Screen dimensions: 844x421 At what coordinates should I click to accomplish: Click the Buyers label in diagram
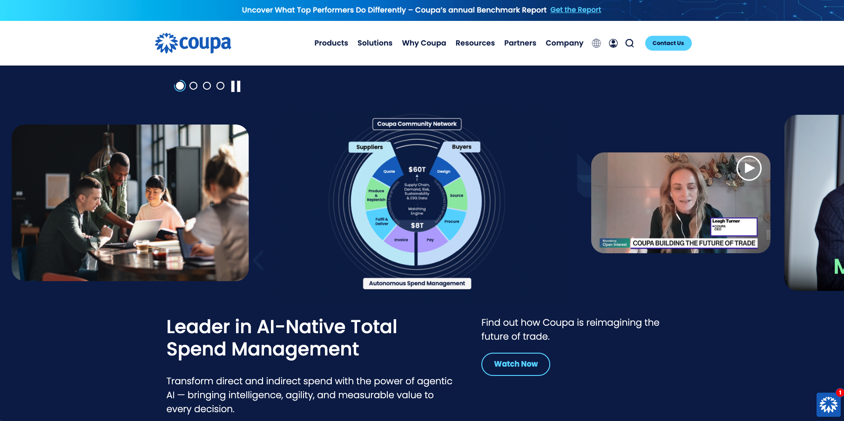[461, 147]
